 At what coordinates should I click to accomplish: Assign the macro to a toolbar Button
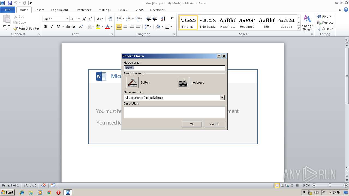click(x=132, y=82)
